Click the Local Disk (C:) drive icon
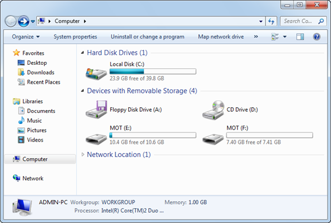Screen dimensions: 331x223 pos(96,74)
